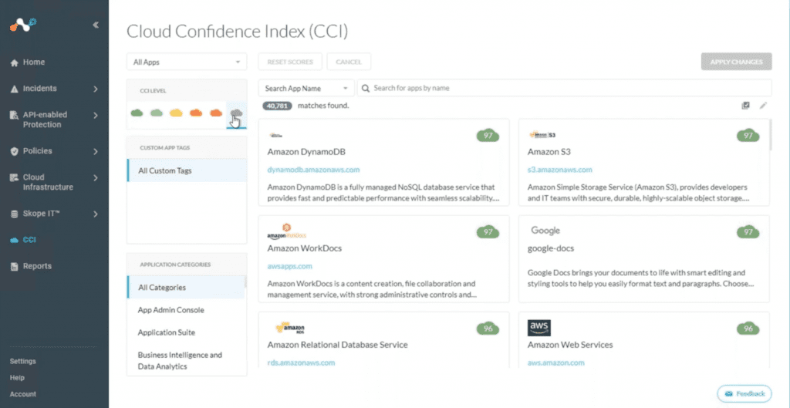Click the Amazon DynamoDB score 97 badge
790x408 pixels.
[488, 136]
